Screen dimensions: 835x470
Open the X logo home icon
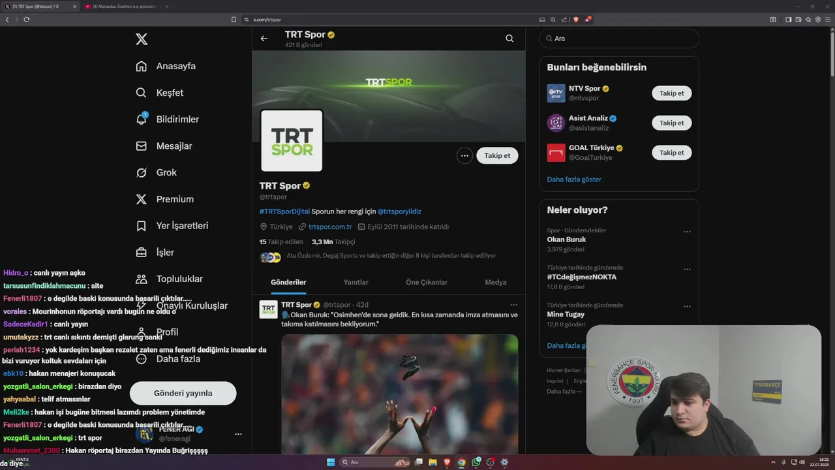pyautogui.click(x=142, y=39)
